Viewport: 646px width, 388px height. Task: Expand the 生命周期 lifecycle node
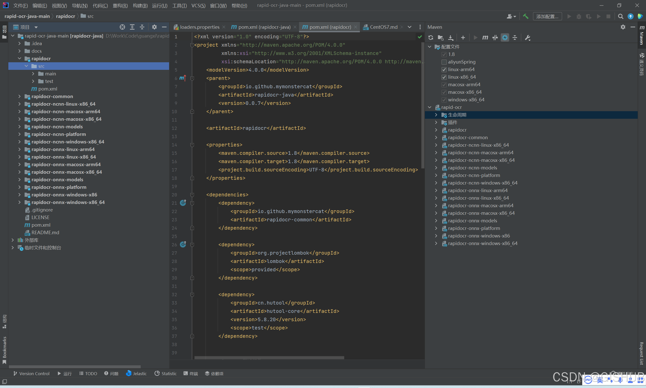436,115
